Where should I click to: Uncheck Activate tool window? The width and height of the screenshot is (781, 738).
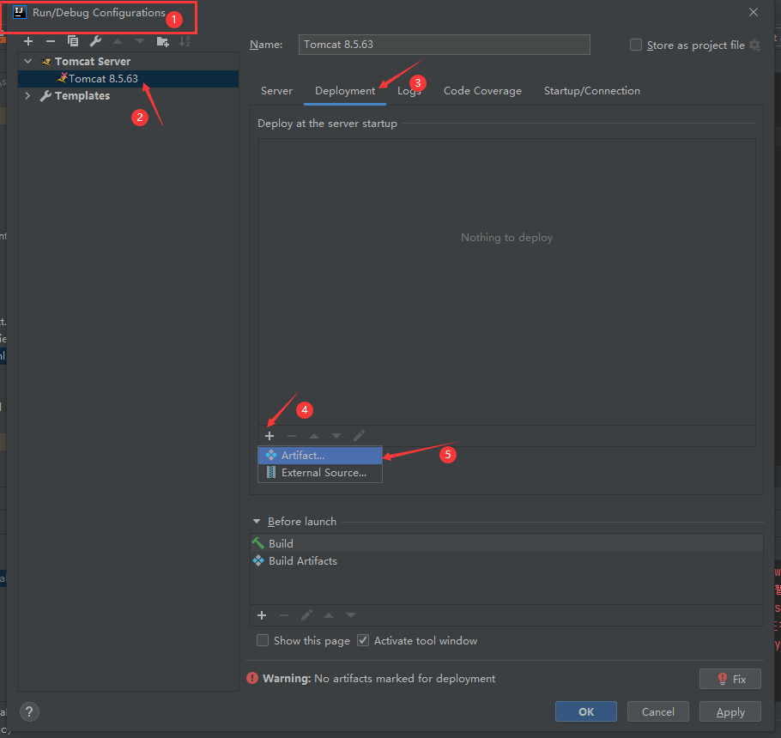click(363, 640)
